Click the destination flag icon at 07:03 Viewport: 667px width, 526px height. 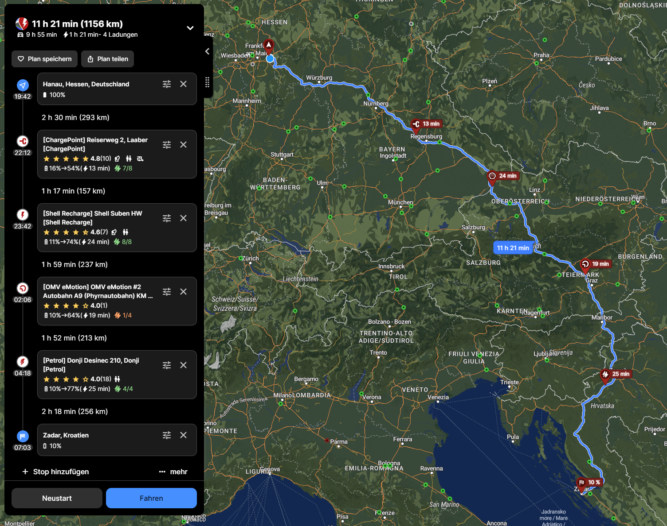23,436
